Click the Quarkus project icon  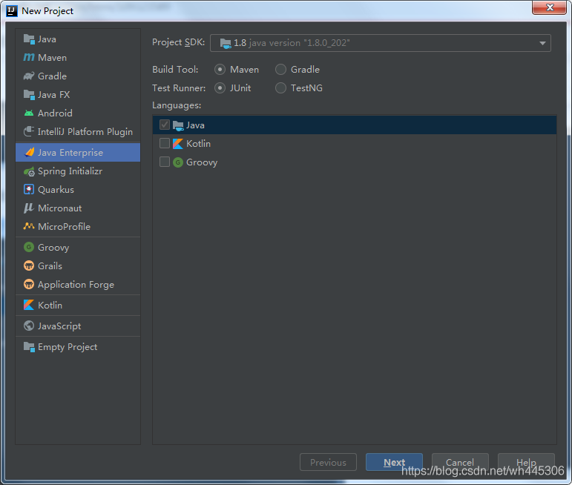[x=29, y=189]
